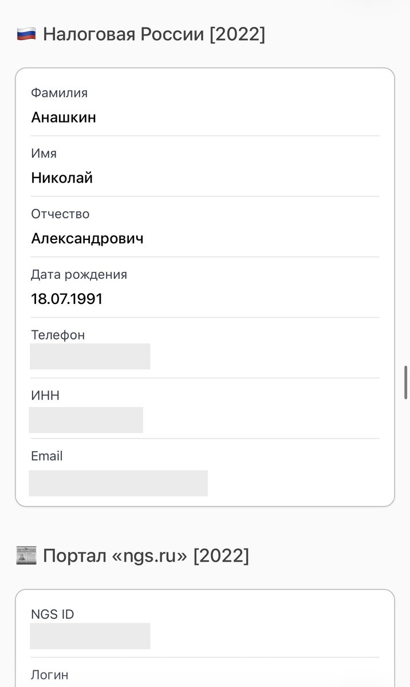Screen dimensions: 410x687
Task: Click inside the Налоговая России data card
Action: 286,286
